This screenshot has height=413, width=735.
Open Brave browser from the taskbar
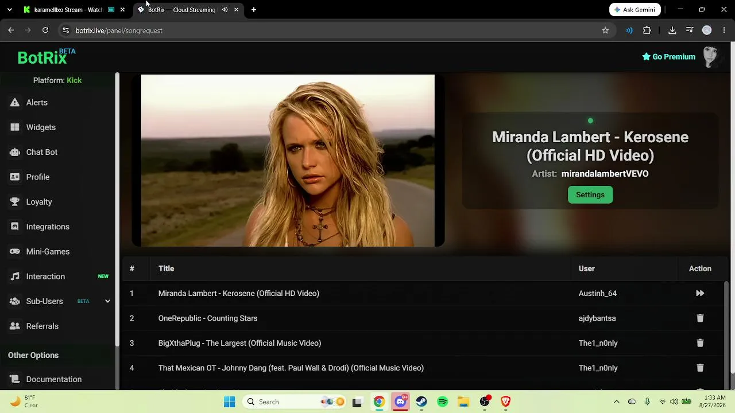[506, 402]
